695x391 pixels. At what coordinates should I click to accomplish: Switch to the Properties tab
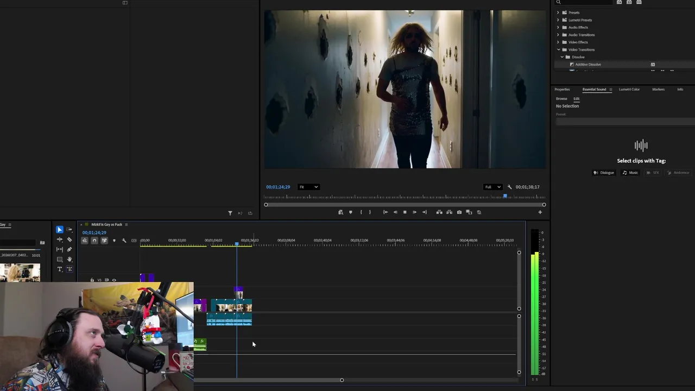click(x=562, y=90)
